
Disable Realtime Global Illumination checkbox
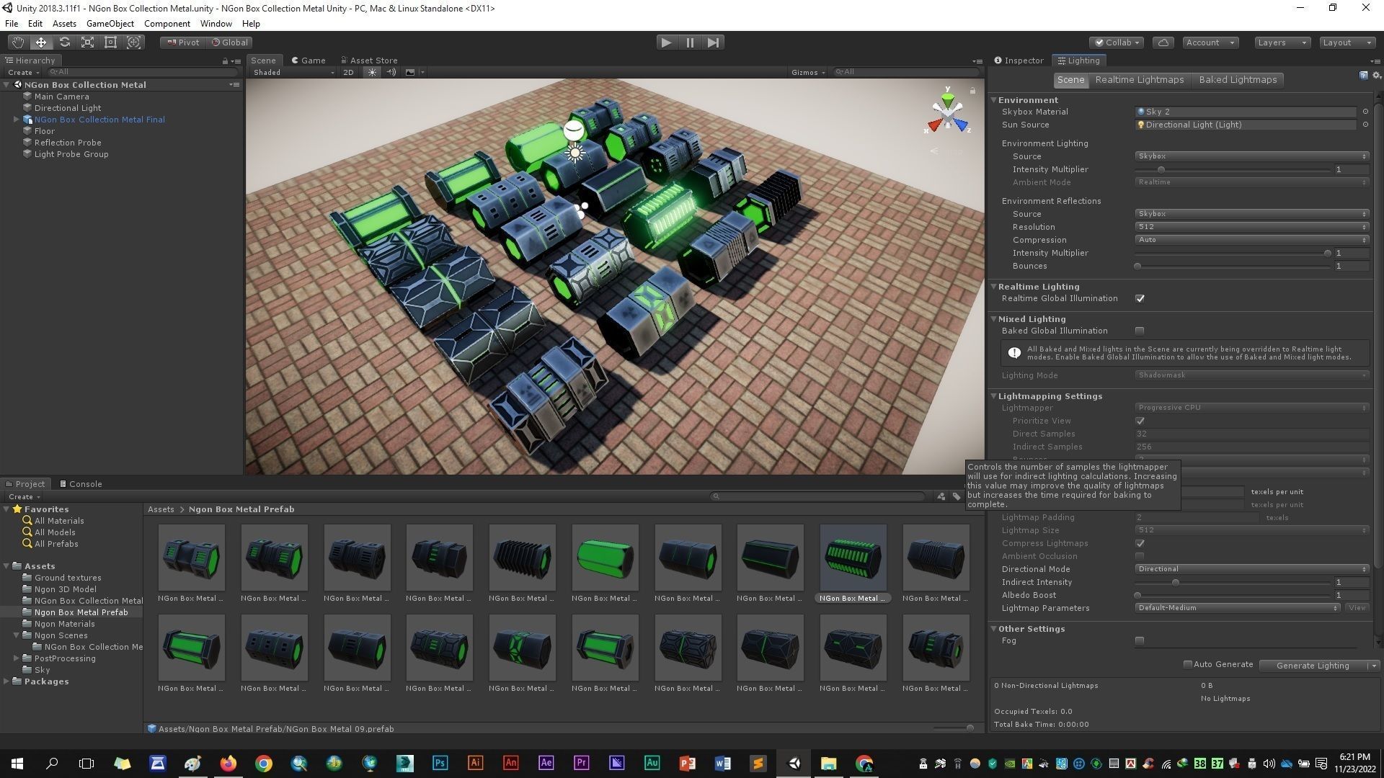[1140, 298]
